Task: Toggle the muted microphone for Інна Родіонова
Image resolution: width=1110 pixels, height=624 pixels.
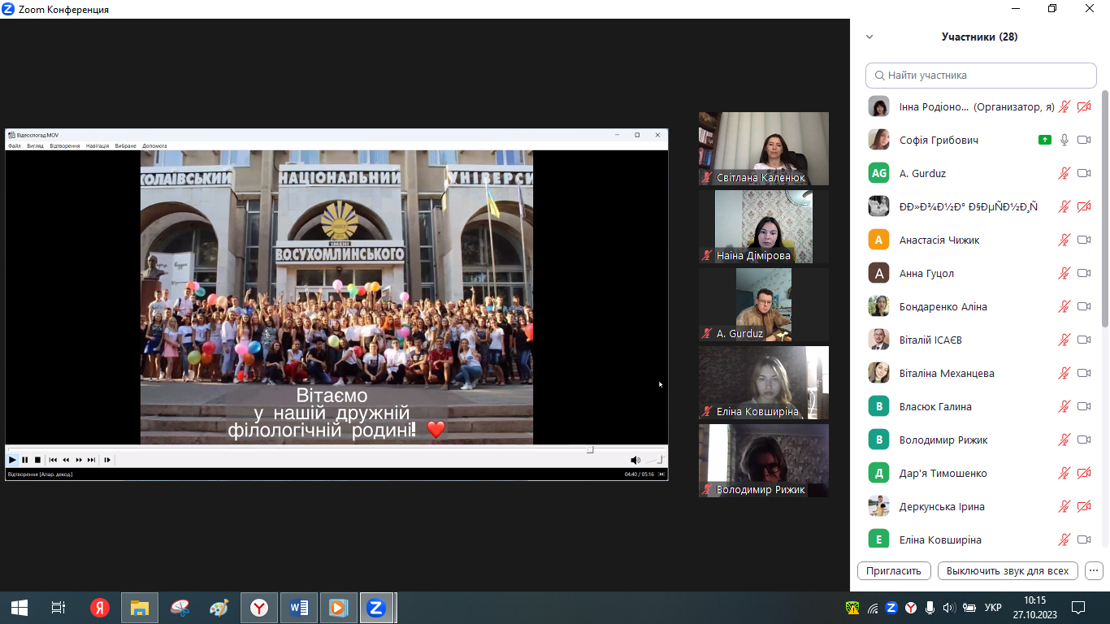Action: pyautogui.click(x=1064, y=106)
